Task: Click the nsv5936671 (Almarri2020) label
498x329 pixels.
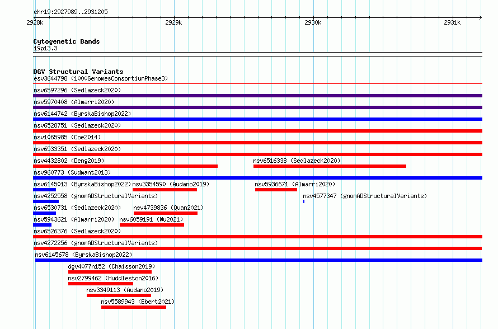Action: (x=295, y=184)
